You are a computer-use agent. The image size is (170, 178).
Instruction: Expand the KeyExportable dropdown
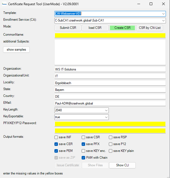click(x=106, y=117)
